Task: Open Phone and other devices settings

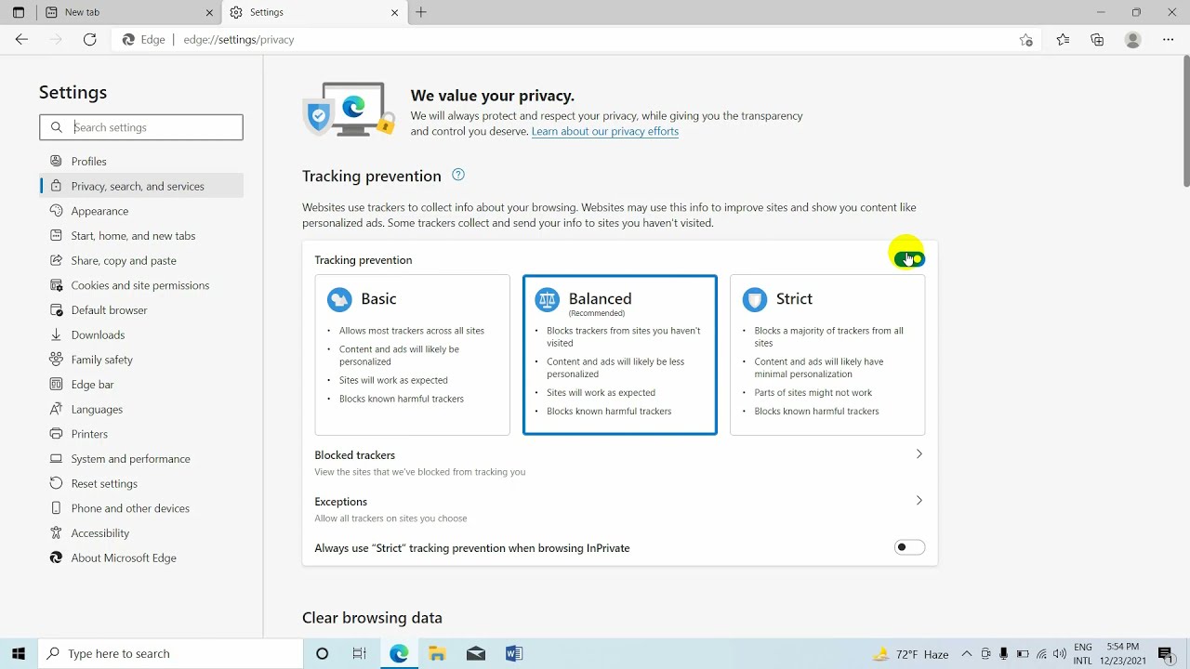Action: click(x=141, y=508)
